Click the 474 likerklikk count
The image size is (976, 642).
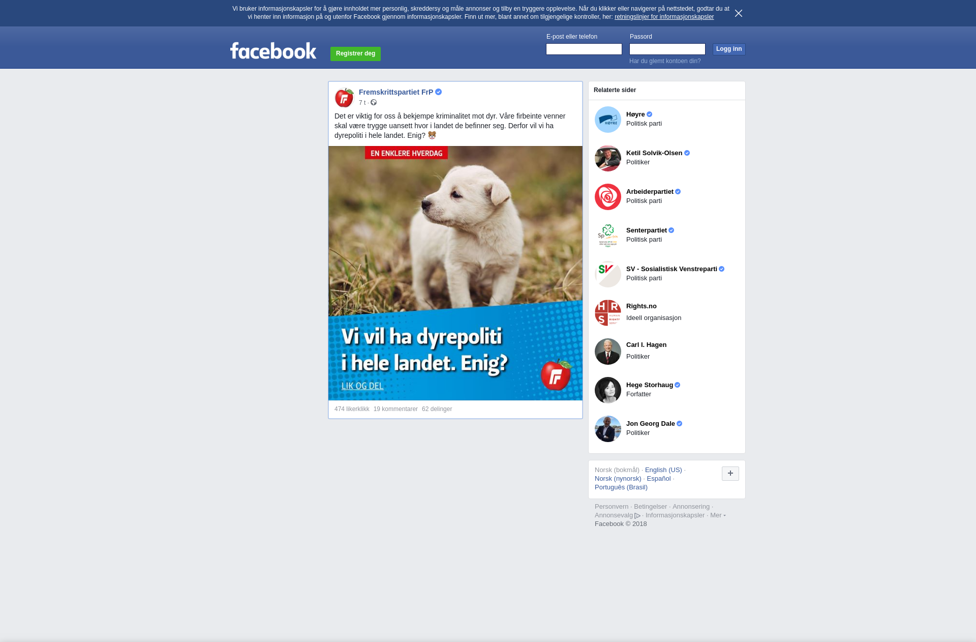tap(352, 409)
